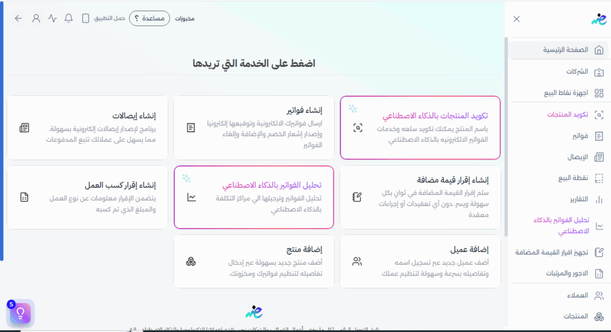
Task: Open إنشاء إقرار كسب العمل card title
Action: click(121, 185)
